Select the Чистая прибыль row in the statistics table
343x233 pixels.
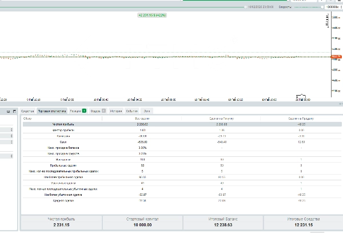(64, 124)
